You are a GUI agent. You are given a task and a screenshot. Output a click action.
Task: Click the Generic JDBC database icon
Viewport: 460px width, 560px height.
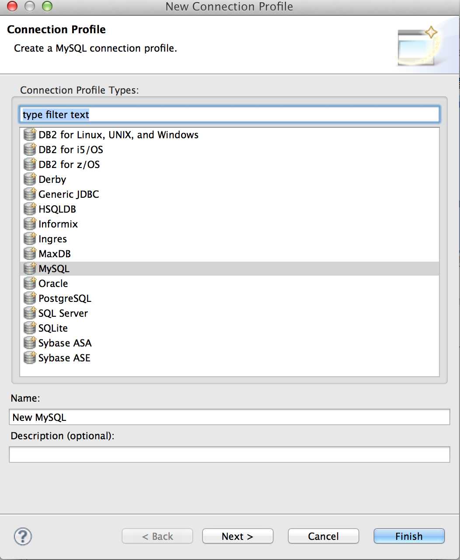click(30, 194)
